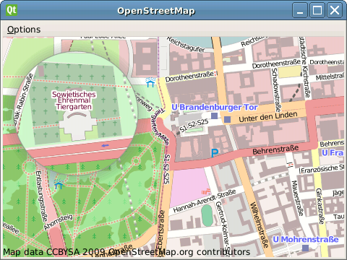The width and height of the screenshot is (347, 260).
Task: Close the OpenStreetMap window
Action: (x=335, y=10)
